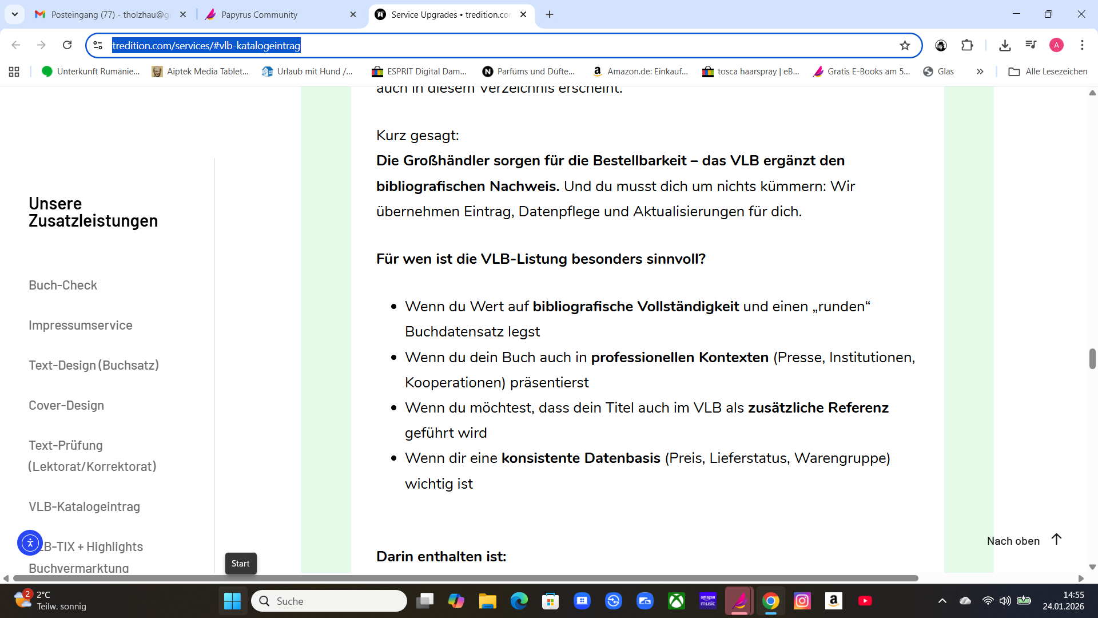
Task: Open the accessibility widget button
Action: click(30, 543)
